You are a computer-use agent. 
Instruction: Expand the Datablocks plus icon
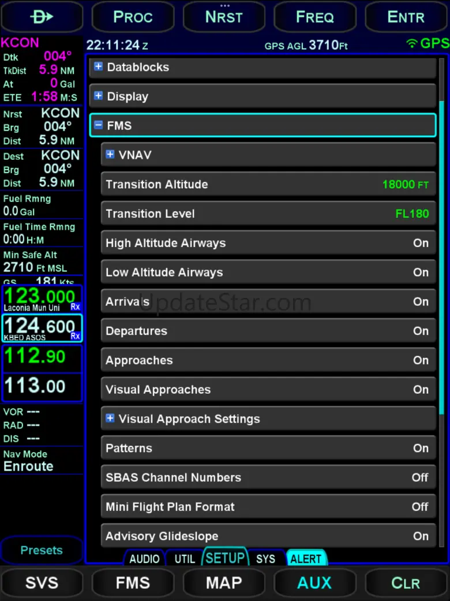(99, 67)
